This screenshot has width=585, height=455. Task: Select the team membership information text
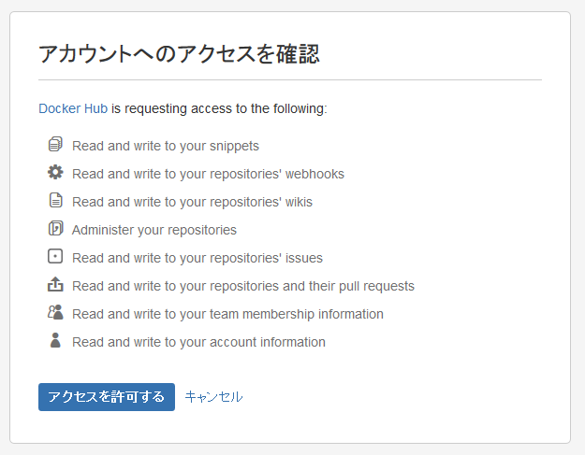[x=227, y=314]
